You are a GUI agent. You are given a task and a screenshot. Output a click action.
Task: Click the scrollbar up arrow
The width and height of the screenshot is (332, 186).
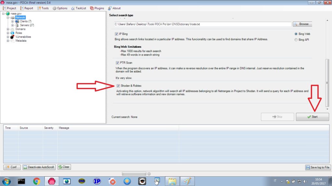pyautogui.click(x=327, y=20)
